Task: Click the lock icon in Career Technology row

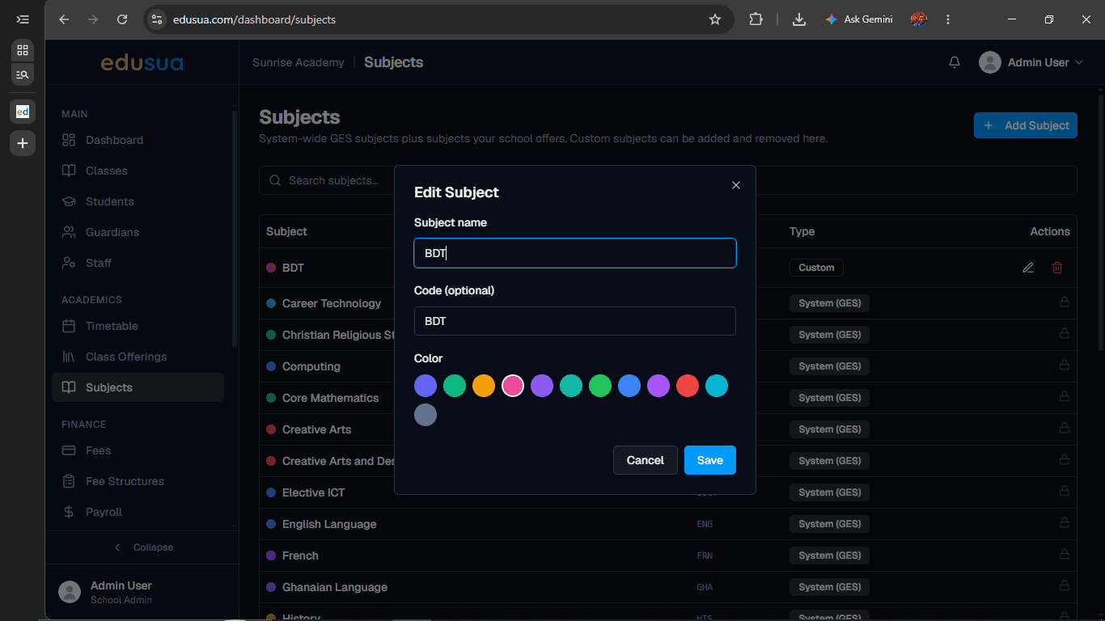Action: [x=1064, y=302]
